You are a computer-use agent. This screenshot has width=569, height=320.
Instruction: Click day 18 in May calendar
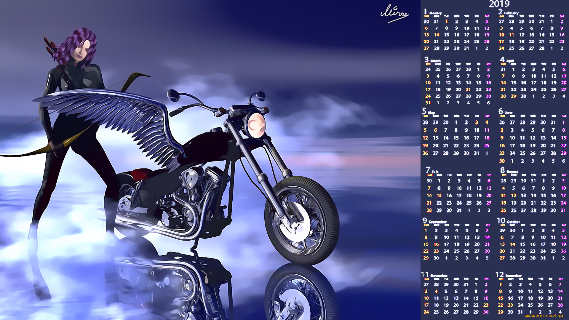tap(487, 138)
